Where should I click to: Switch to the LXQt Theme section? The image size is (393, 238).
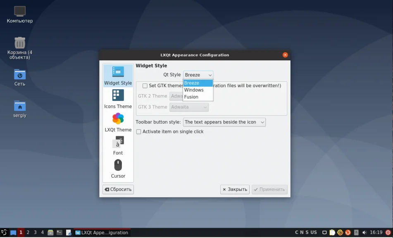[x=118, y=122]
